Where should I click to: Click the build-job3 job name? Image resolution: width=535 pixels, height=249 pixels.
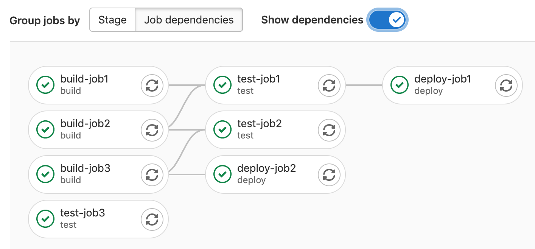pyautogui.click(x=85, y=168)
